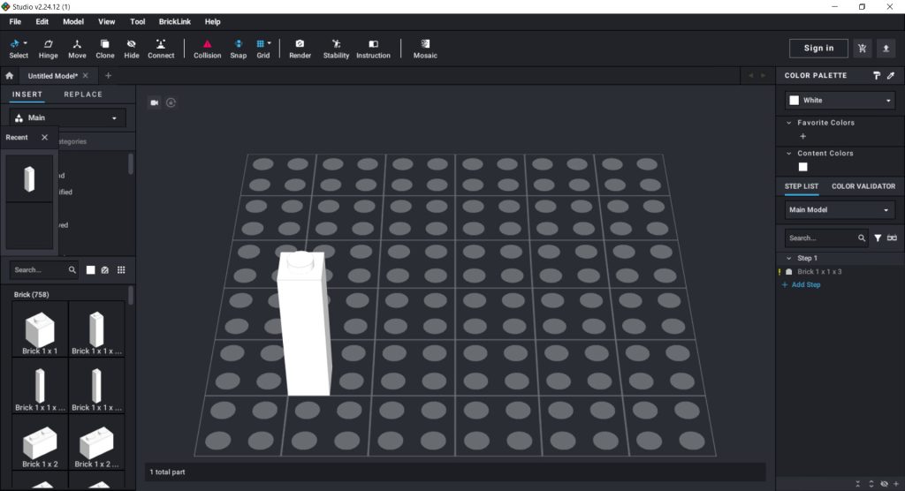This screenshot has width=905, height=491.
Task: Pick the recent brick thumbnail
Action: (x=29, y=178)
